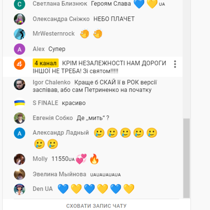Click the Molly author name

[x=40, y=159]
